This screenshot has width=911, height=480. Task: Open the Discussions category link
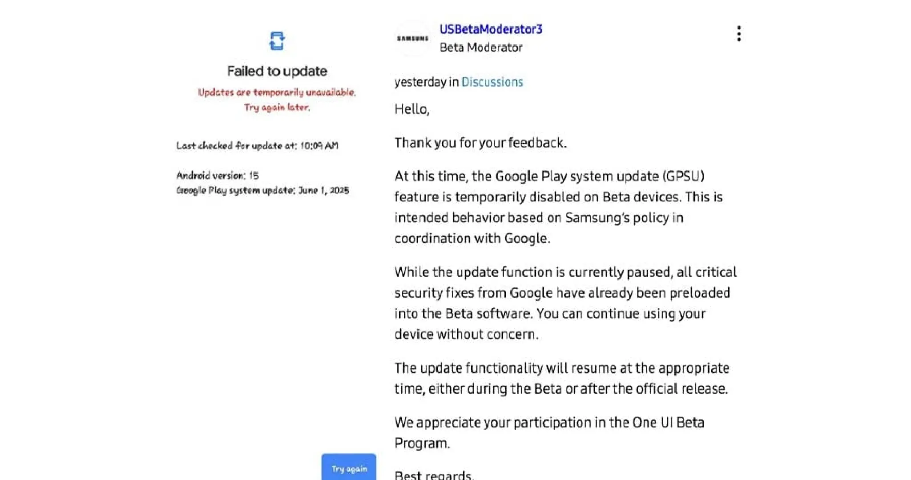492,82
